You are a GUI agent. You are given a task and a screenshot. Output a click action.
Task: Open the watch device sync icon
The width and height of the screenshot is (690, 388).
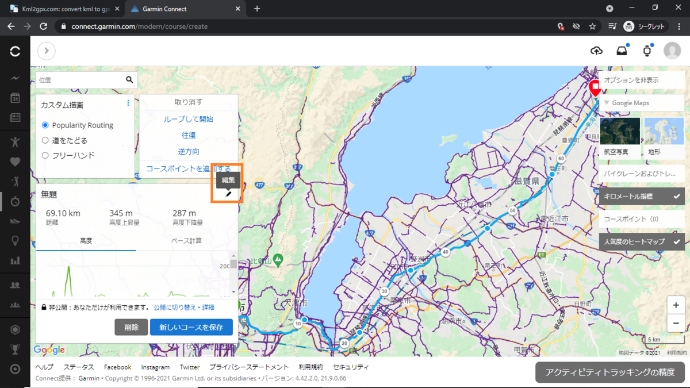[647, 51]
